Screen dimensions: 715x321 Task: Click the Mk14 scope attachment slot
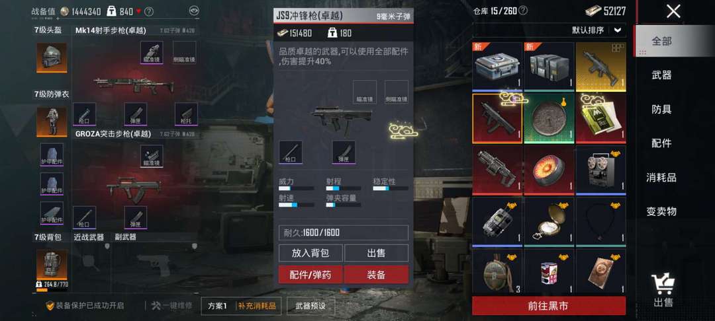[152, 52]
